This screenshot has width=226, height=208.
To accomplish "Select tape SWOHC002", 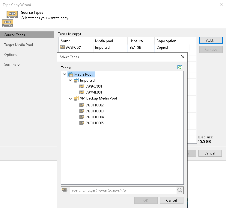I will tap(94, 105).
